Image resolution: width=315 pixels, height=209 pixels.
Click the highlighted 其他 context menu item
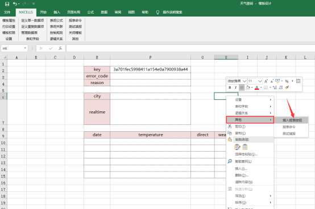click(x=250, y=120)
